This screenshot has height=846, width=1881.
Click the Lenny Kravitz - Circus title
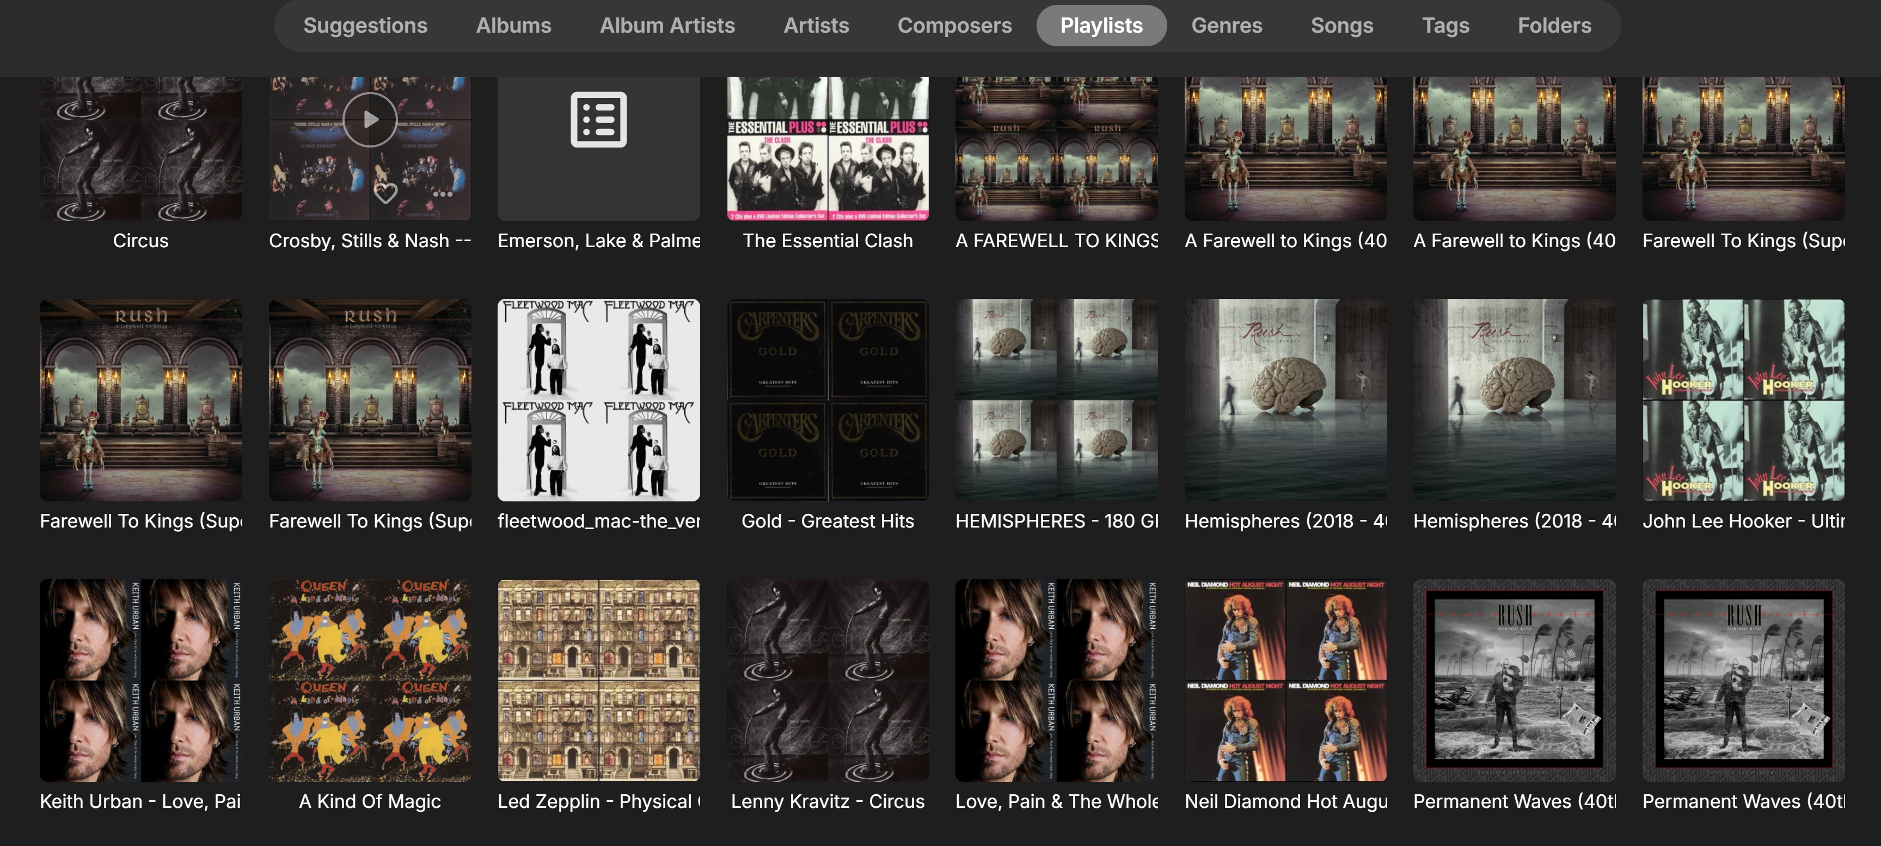(828, 801)
